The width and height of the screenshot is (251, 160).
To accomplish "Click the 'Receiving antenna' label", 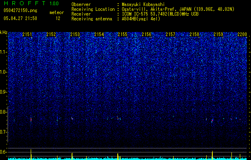I will pyautogui.click(x=92, y=19).
